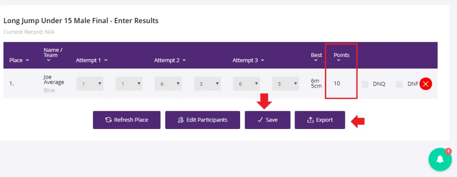Sort by Place column chevron

tap(27, 60)
